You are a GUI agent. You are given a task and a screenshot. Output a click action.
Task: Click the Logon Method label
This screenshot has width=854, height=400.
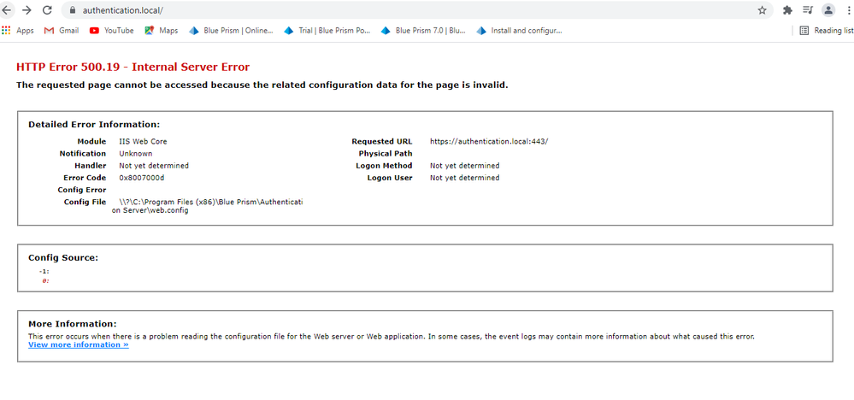pyautogui.click(x=385, y=166)
